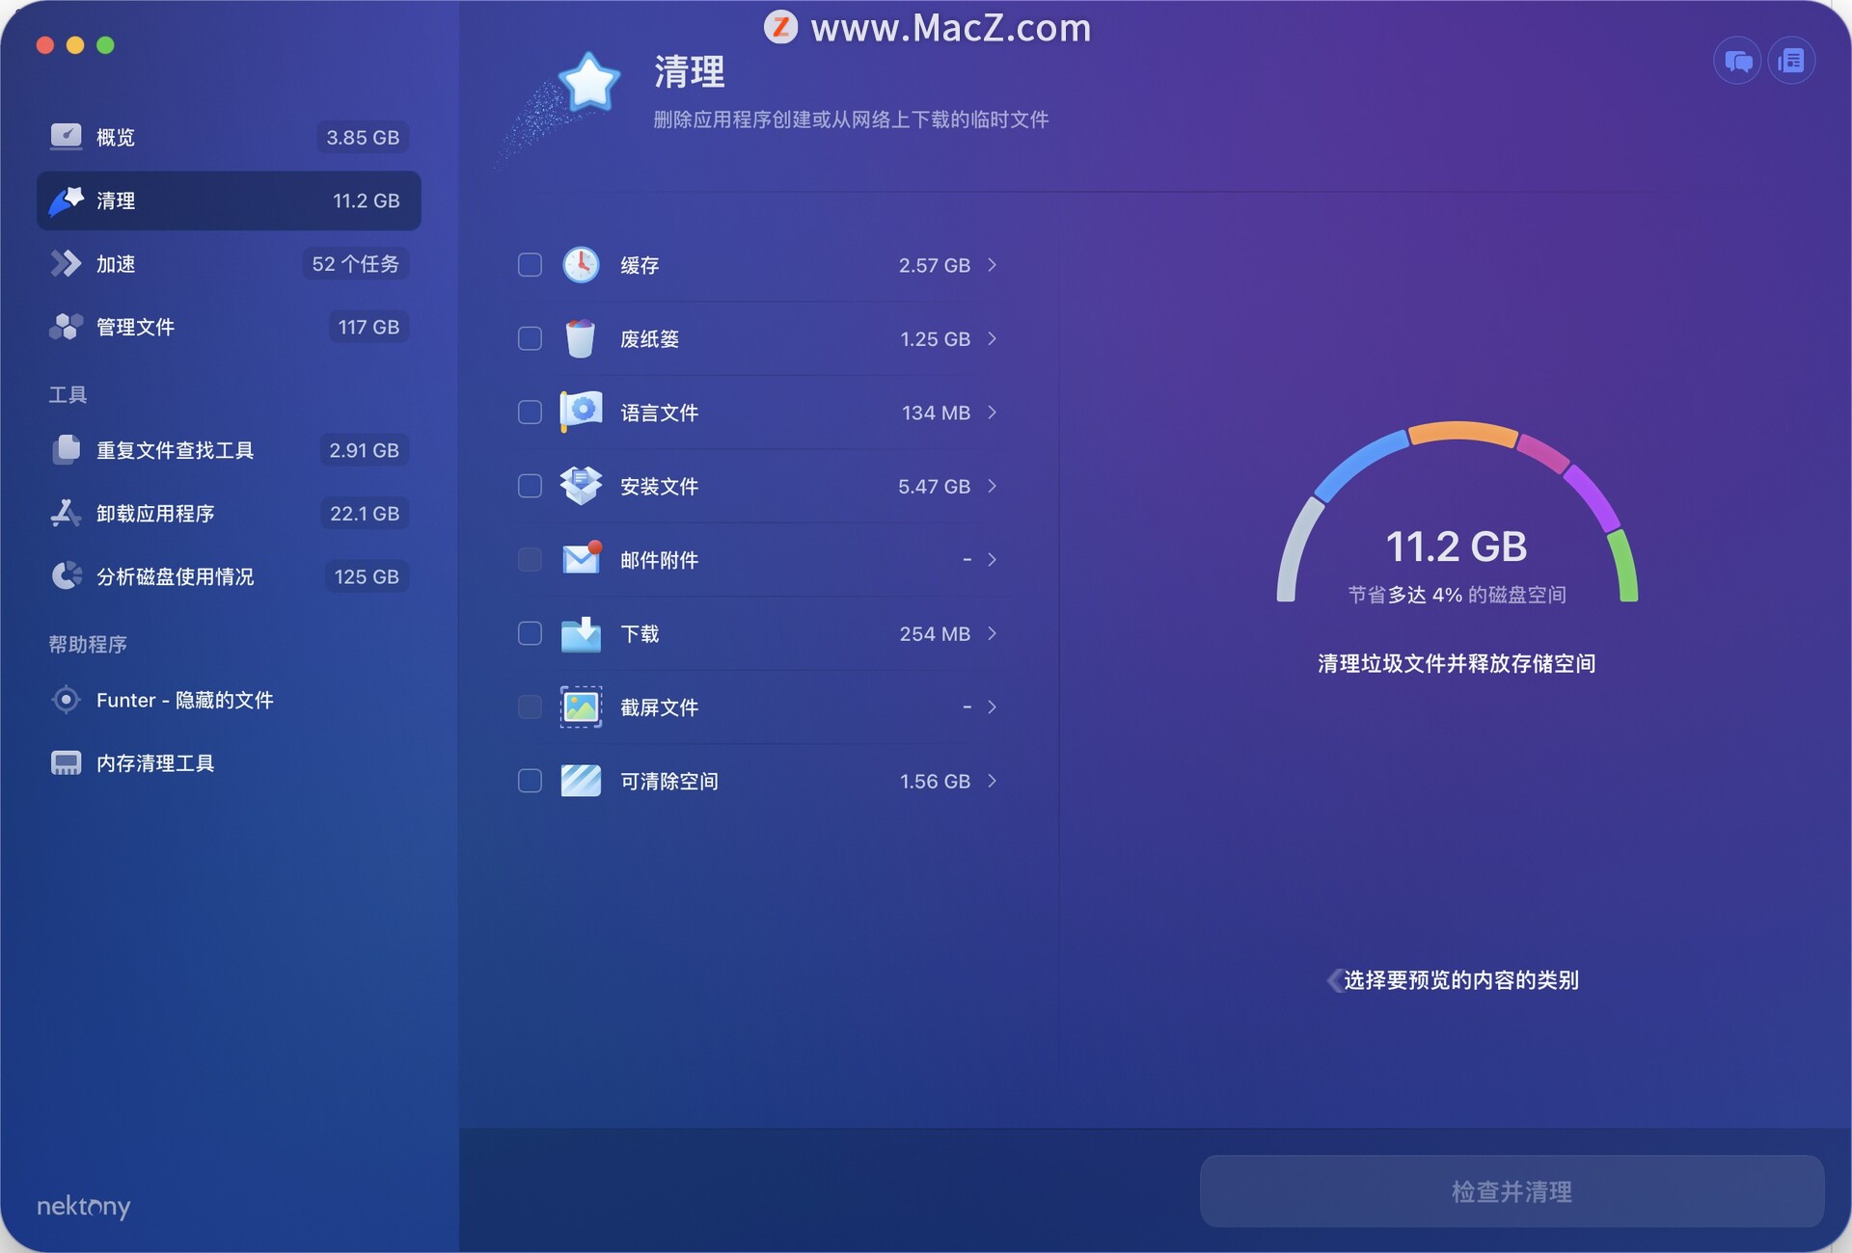Select the 管理文件 file manager icon
1852x1253 pixels.
click(66, 327)
